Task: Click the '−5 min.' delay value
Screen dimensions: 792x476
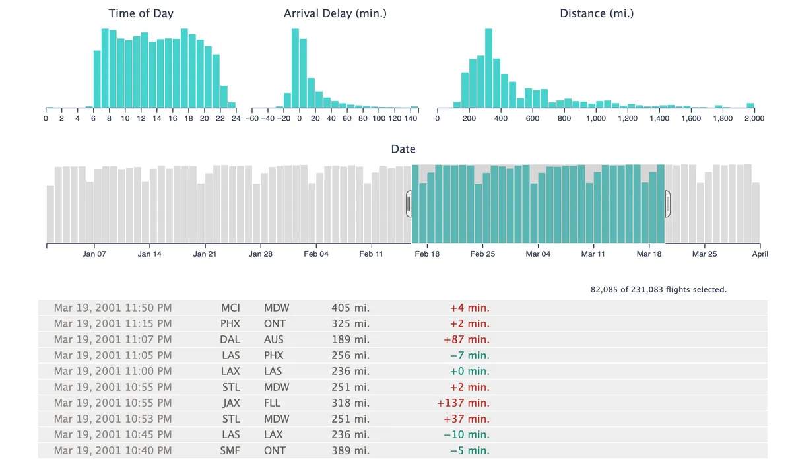Action: click(470, 450)
